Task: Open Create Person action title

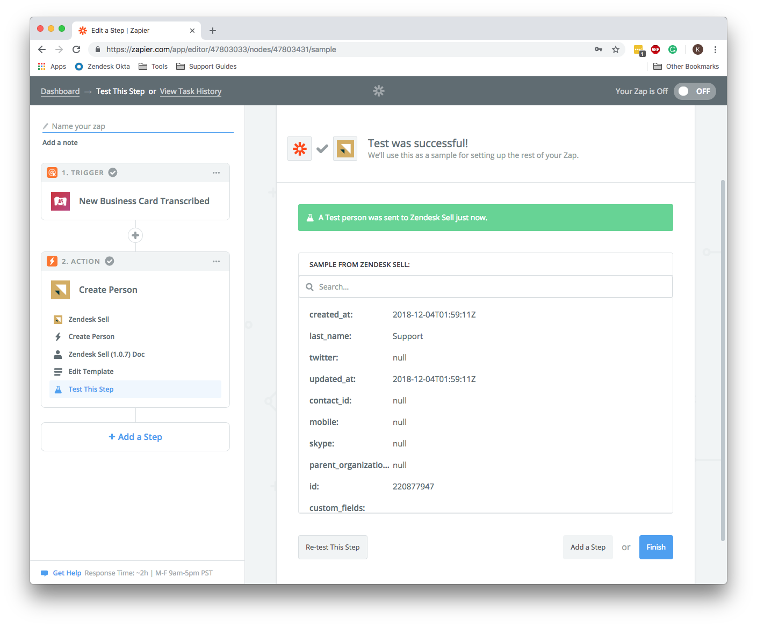Action: (x=108, y=290)
